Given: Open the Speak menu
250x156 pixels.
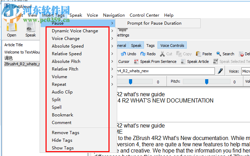Looking at the screenshot, I should tap(76, 15).
